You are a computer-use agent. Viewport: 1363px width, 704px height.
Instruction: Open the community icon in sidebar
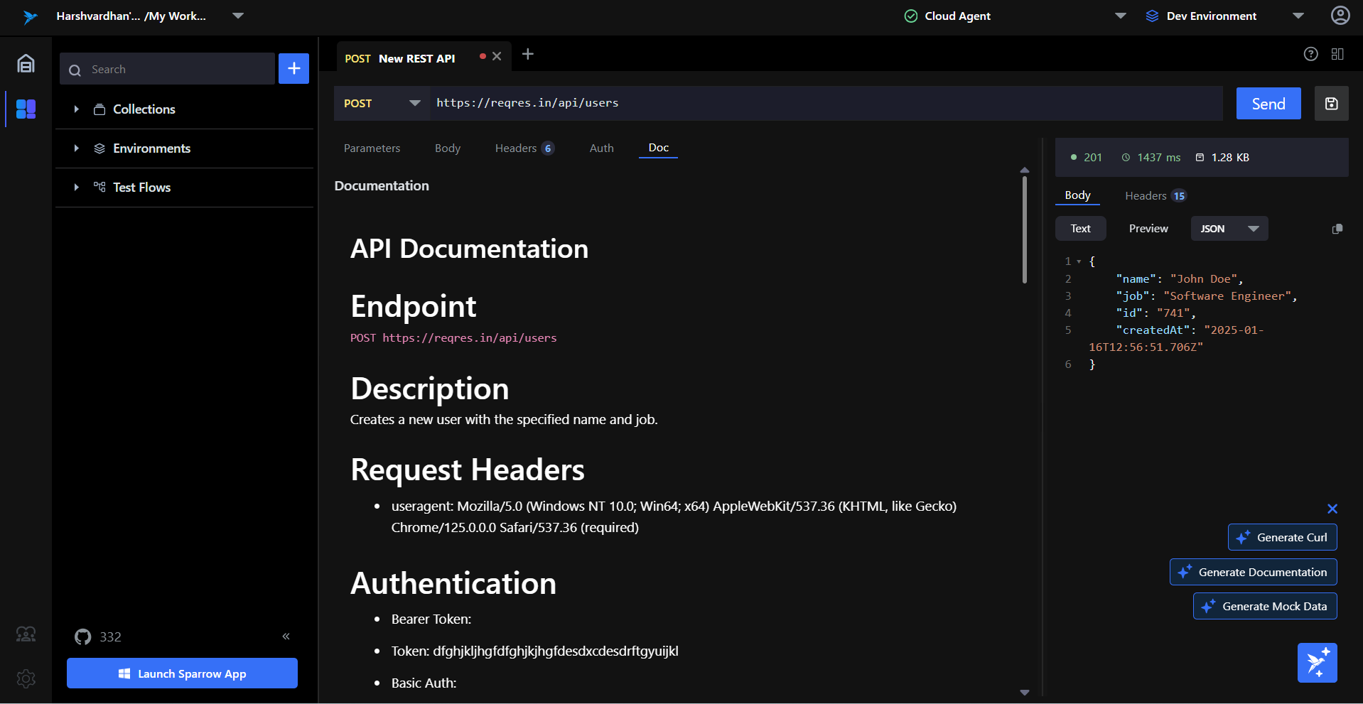point(26,634)
